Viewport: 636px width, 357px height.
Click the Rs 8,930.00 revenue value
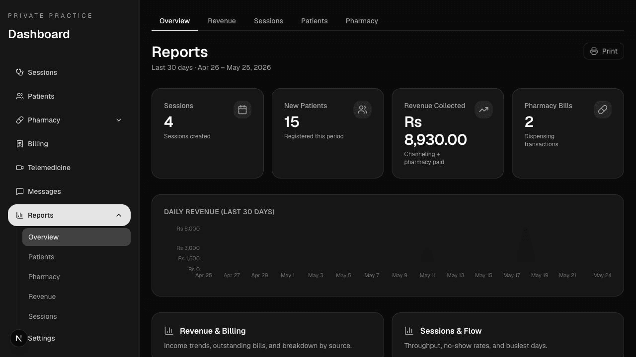[435, 131]
